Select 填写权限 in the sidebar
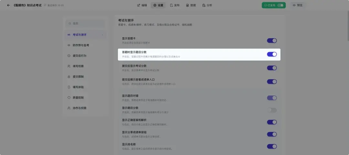The height and width of the screenshot is (155, 349). point(85,66)
